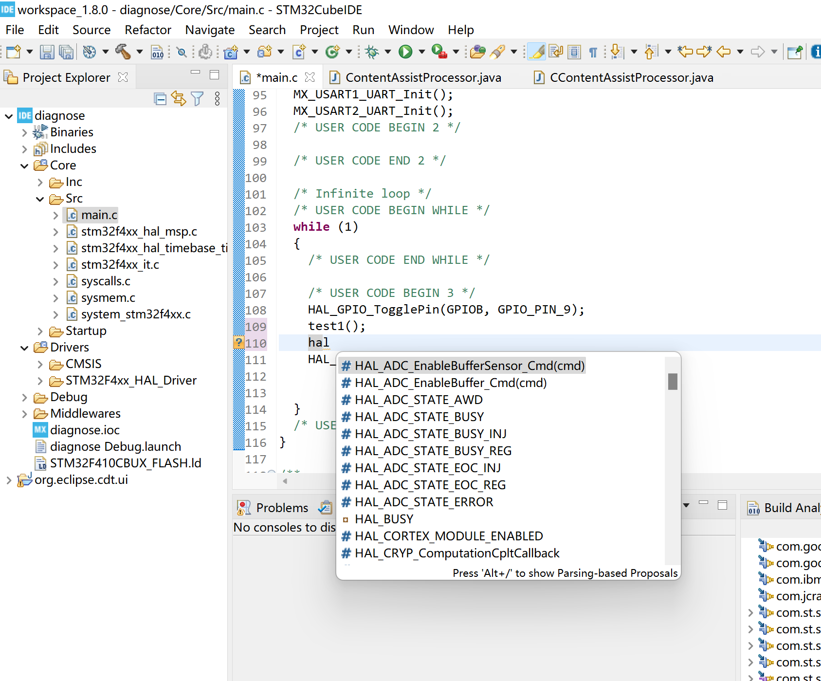Image resolution: width=821 pixels, height=681 pixels.
Task: Open the Refactor menu
Action: coord(147,30)
